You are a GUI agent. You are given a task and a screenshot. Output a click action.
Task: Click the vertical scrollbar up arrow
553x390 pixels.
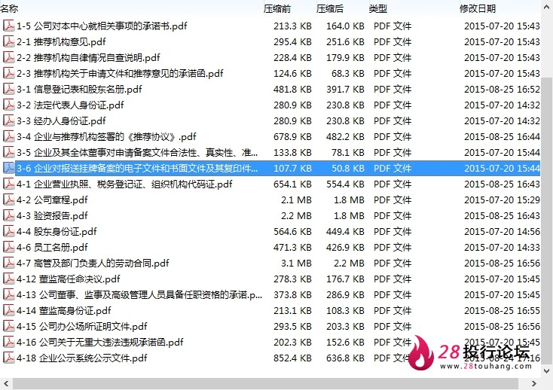[x=547, y=7]
